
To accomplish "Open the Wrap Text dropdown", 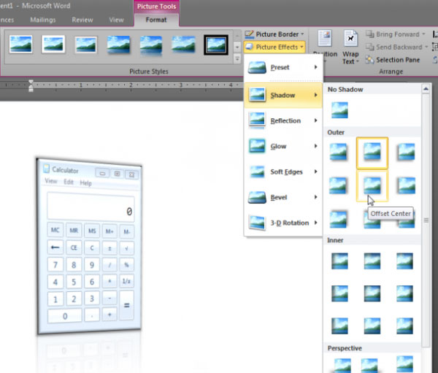I will click(x=350, y=47).
